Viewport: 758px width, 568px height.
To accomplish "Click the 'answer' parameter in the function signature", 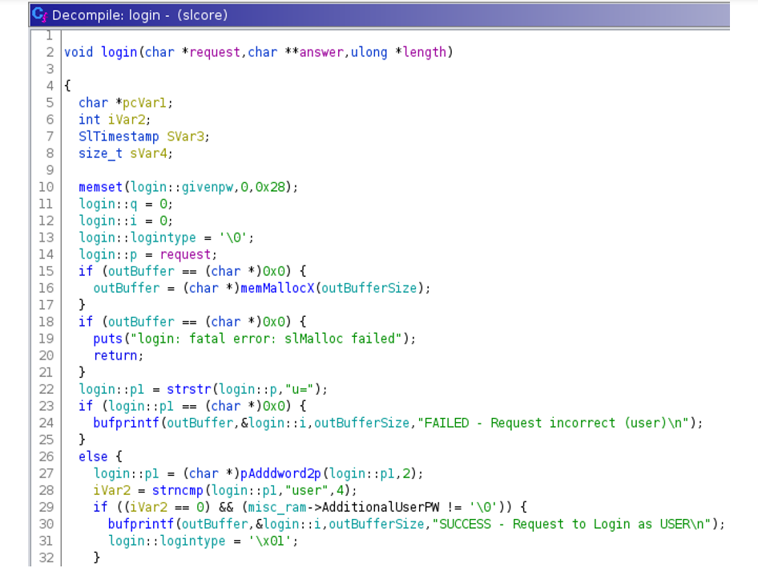I will pyautogui.click(x=321, y=52).
